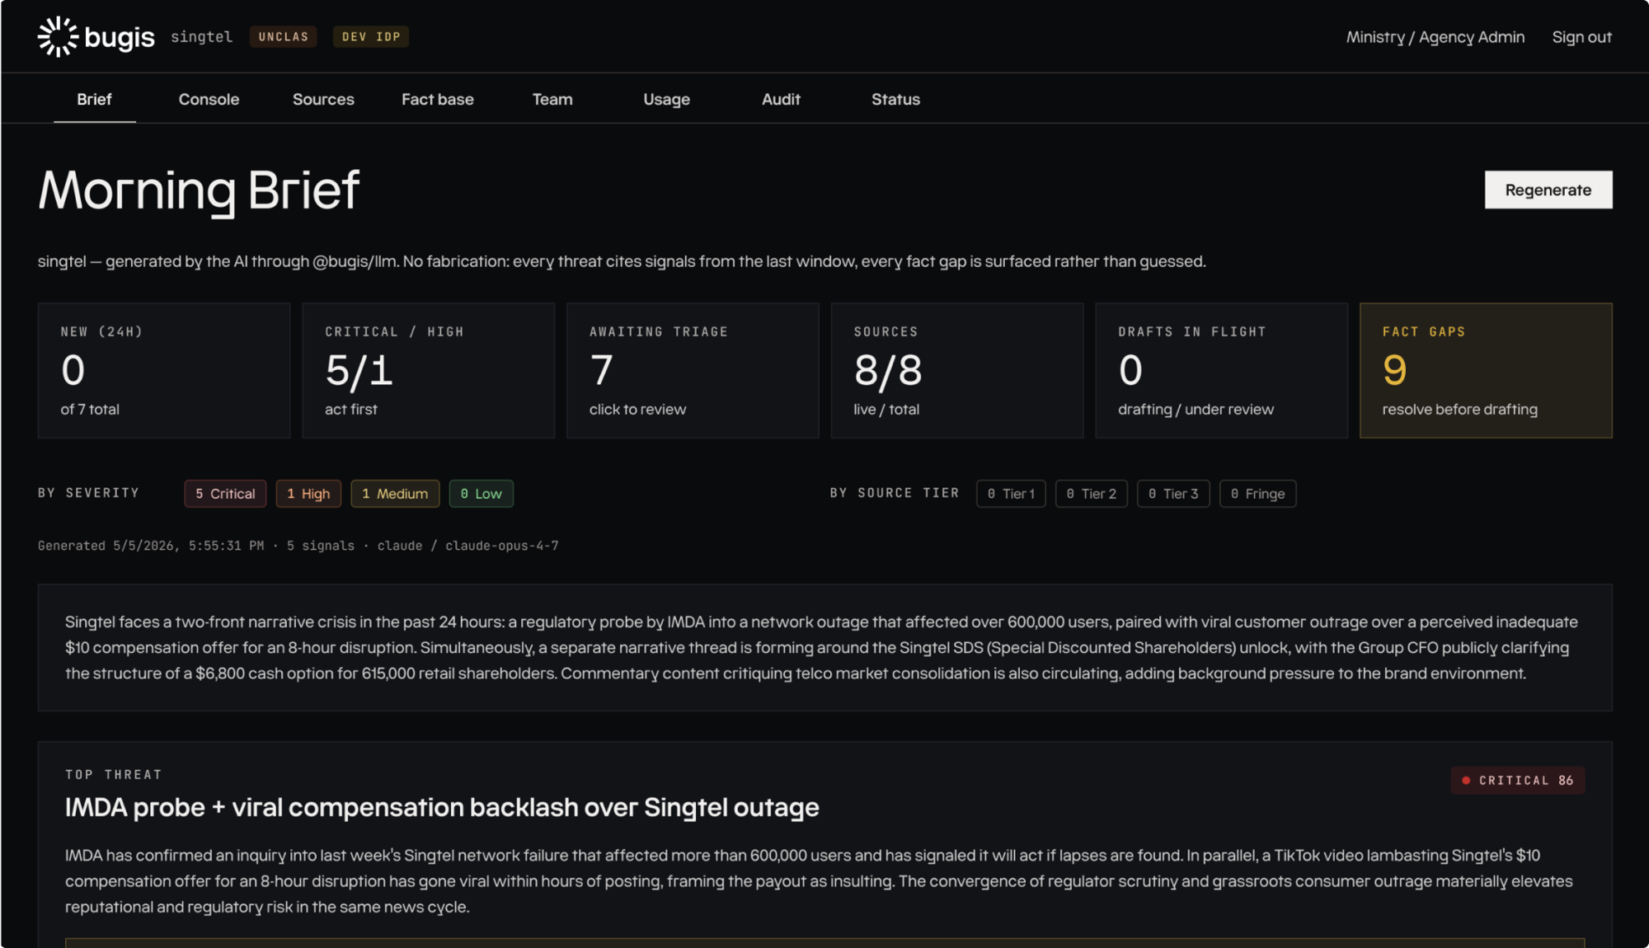Open the Sources tab
1649x948 pixels.
(323, 99)
